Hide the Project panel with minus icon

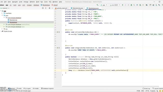[52, 8]
